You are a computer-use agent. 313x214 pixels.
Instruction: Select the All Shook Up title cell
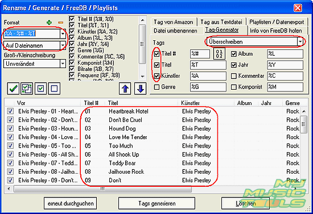123,154
